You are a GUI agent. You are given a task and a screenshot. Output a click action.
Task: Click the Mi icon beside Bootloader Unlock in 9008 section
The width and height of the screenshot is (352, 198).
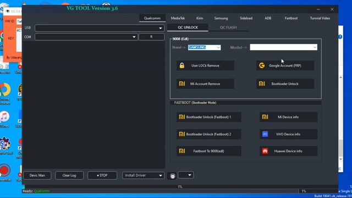[262, 84]
